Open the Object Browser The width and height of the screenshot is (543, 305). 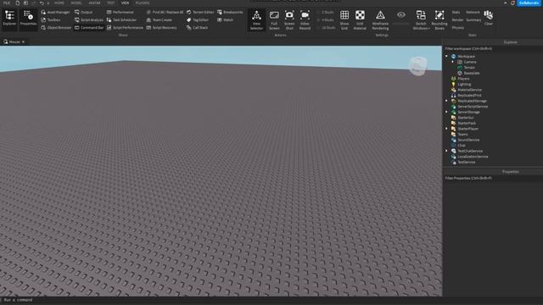pyautogui.click(x=56, y=28)
